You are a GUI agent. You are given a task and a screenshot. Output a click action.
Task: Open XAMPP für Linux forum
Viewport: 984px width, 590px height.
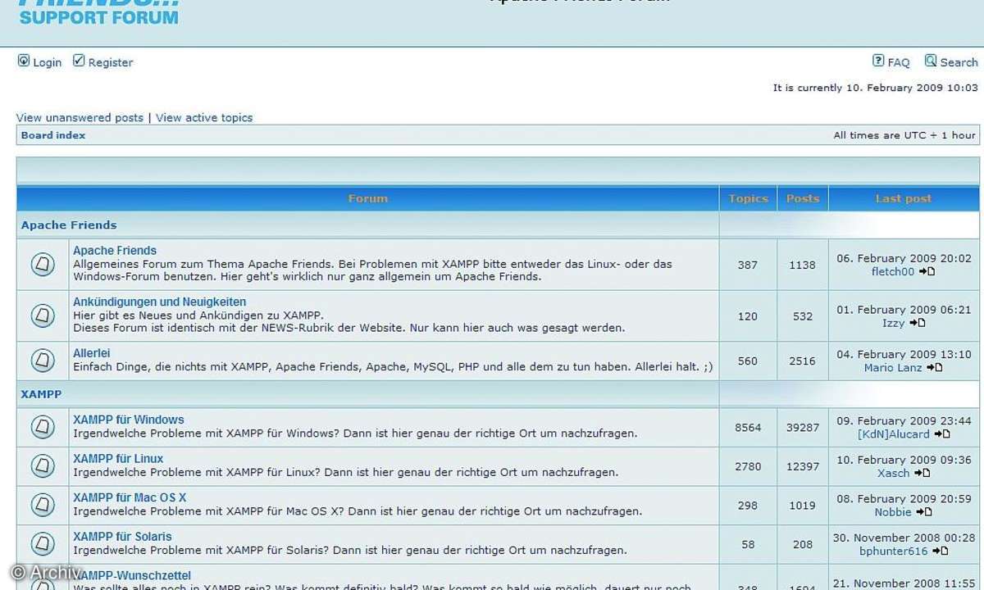click(118, 459)
